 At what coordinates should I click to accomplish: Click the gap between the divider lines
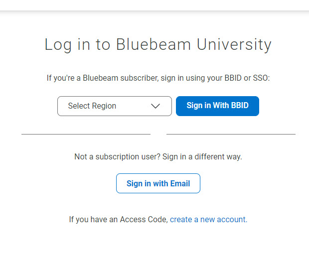158,134
